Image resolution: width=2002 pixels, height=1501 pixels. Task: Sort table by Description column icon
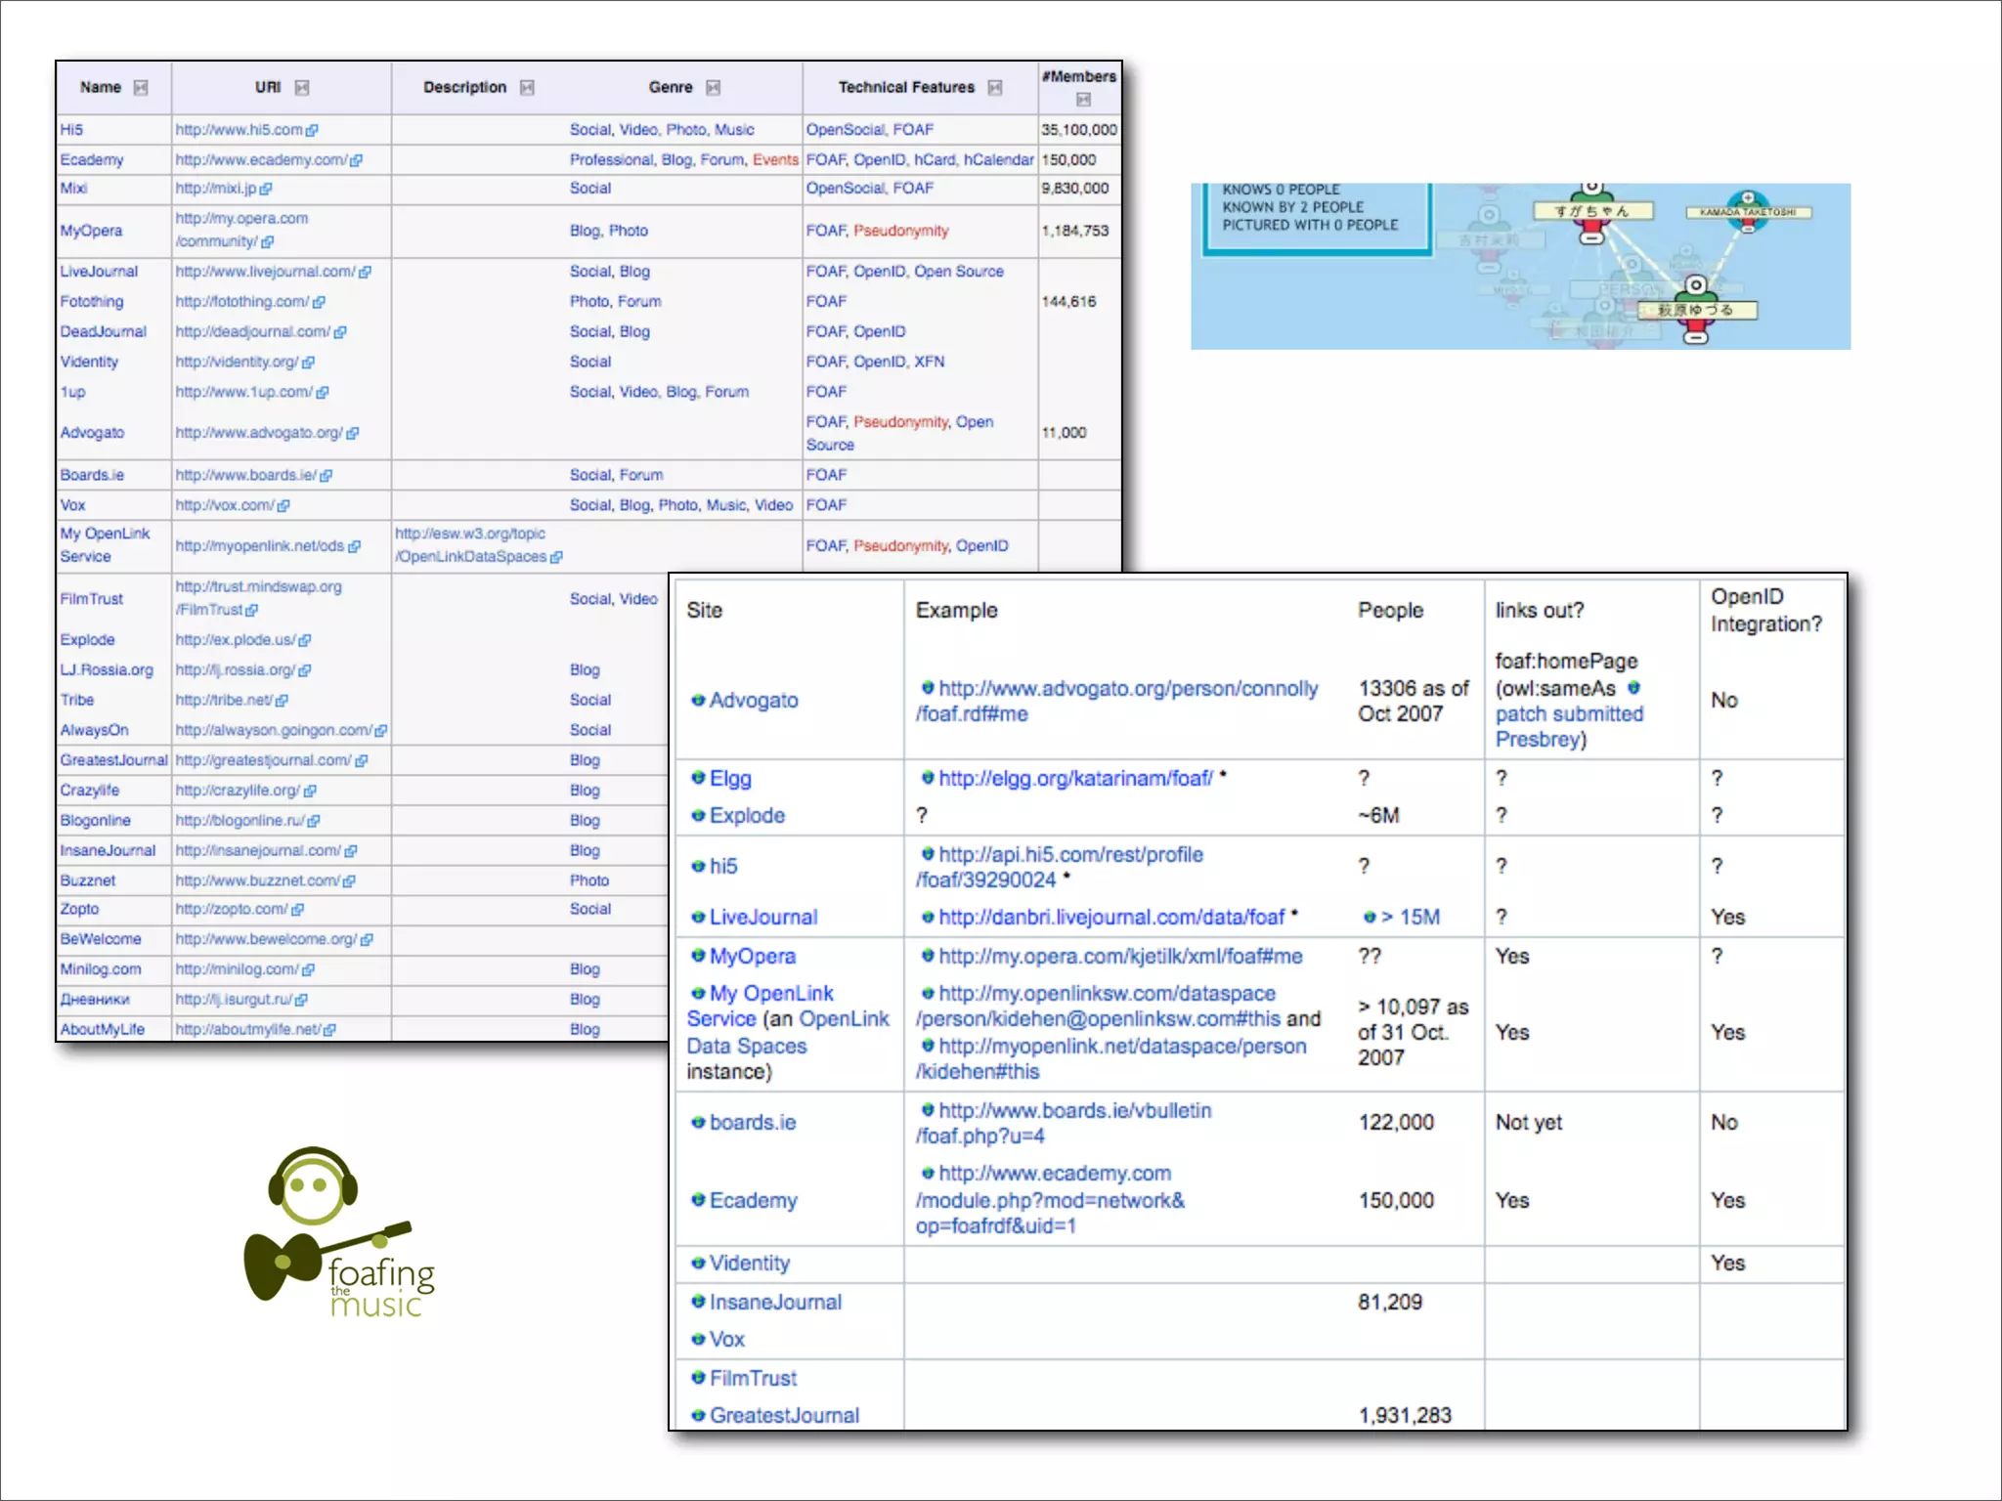click(x=528, y=88)
